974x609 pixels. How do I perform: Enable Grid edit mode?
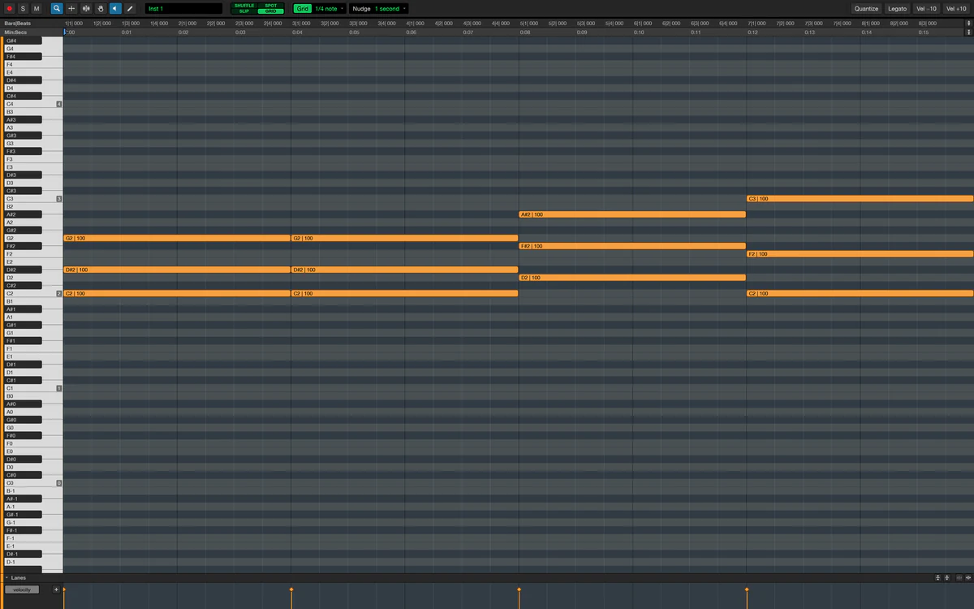point(271,11)
